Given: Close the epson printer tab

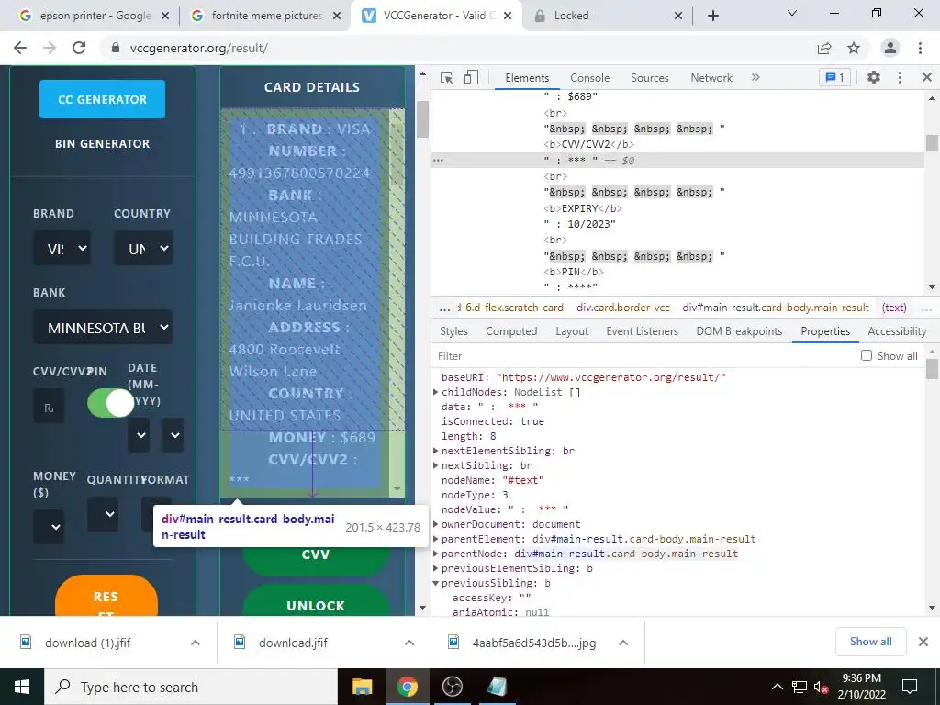Looking at the screenshot, I should (x=165, y=16).
